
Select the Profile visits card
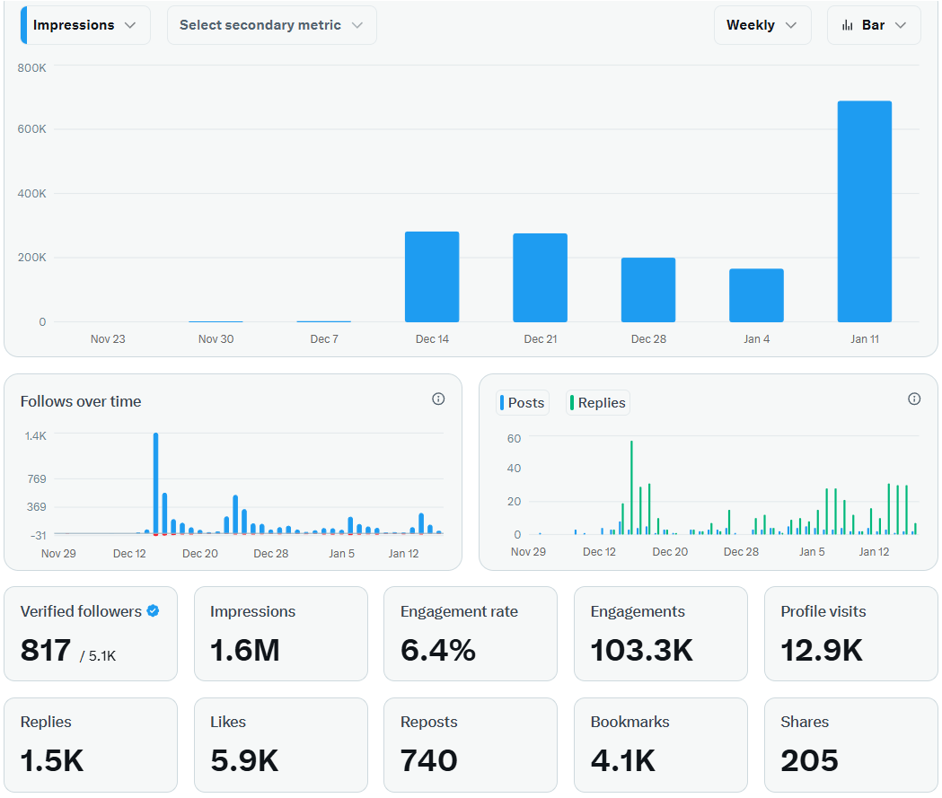tap(850, 634)
